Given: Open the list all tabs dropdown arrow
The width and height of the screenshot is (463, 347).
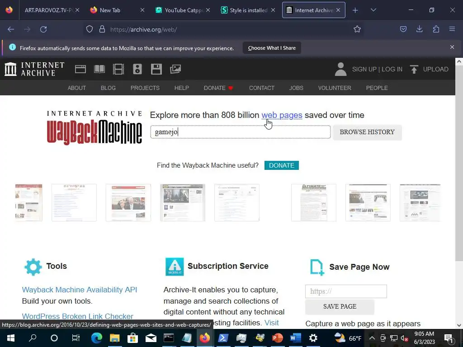Looking at the screenshot, I should tap(373, 10).
